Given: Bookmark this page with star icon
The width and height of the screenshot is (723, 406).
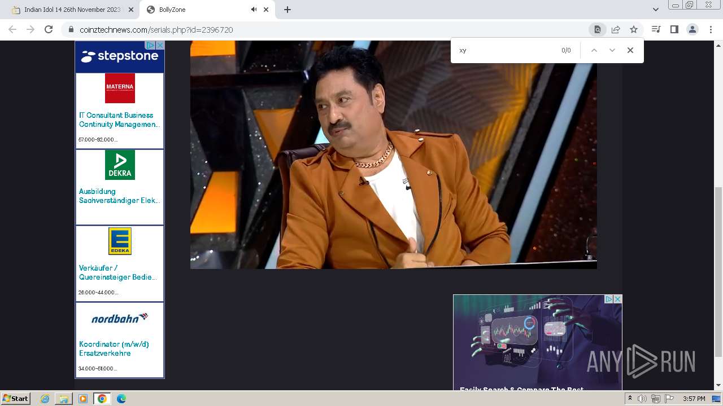Looking at the screenshot, I should click(634, 30).
